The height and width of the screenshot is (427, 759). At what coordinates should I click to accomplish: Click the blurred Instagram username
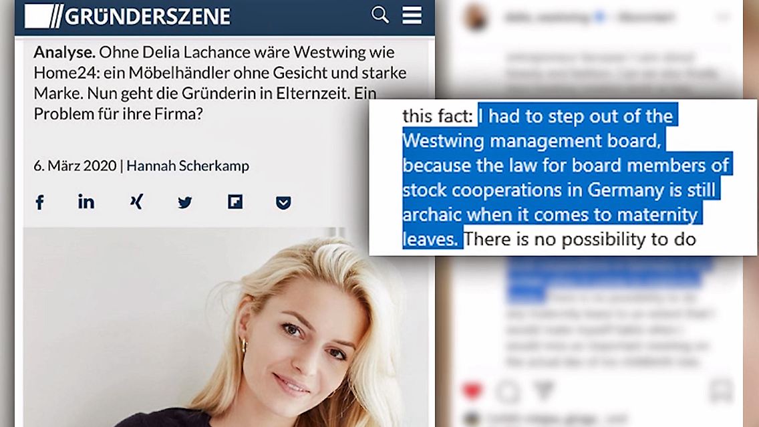(x=547, y=18)
